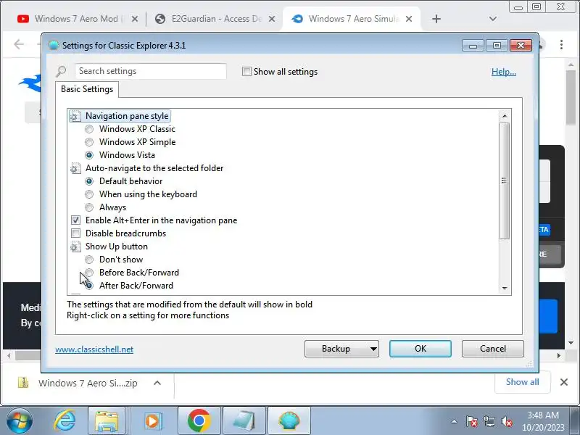Expand the download item options chevron
This screenshot has height=435, width=580.
click(x=157, y=383)
